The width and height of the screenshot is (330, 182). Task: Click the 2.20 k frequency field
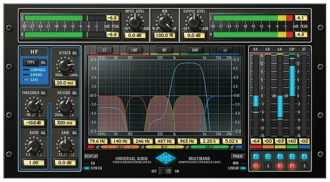tap(209, 141)
